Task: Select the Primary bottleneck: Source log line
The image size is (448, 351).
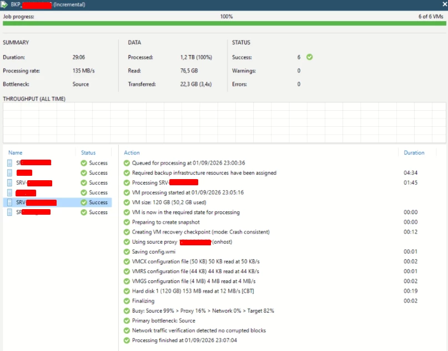Action: tap(163, 320)
